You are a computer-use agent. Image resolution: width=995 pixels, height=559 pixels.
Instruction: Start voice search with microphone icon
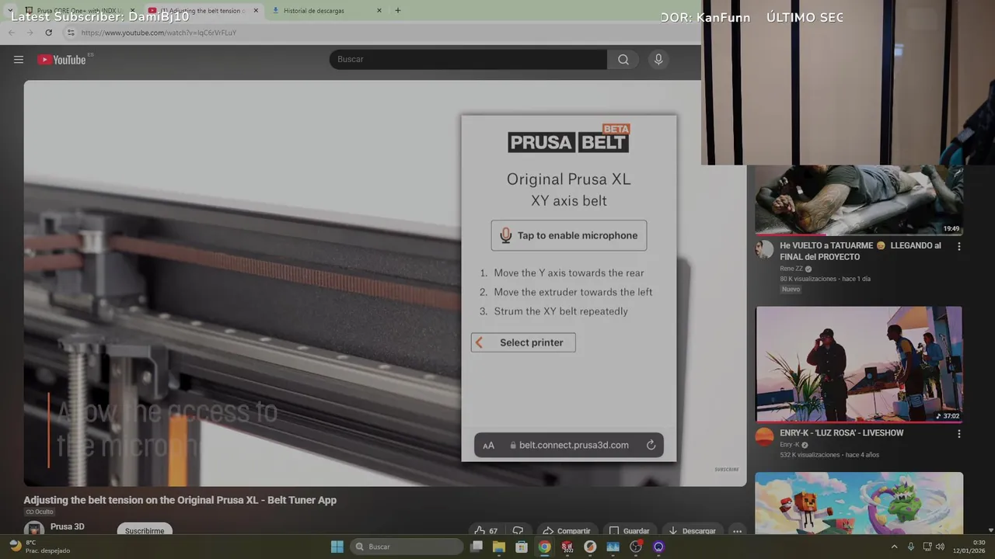[658, 60]
